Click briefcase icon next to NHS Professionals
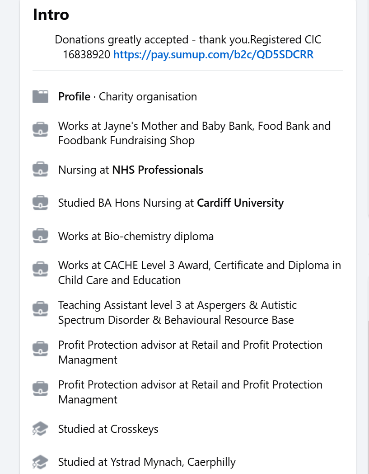The width and height of the screenshot is (369, 474). (x=41, y=170)
